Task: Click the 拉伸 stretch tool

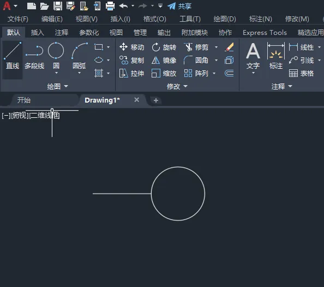Action: coord(131,74)
